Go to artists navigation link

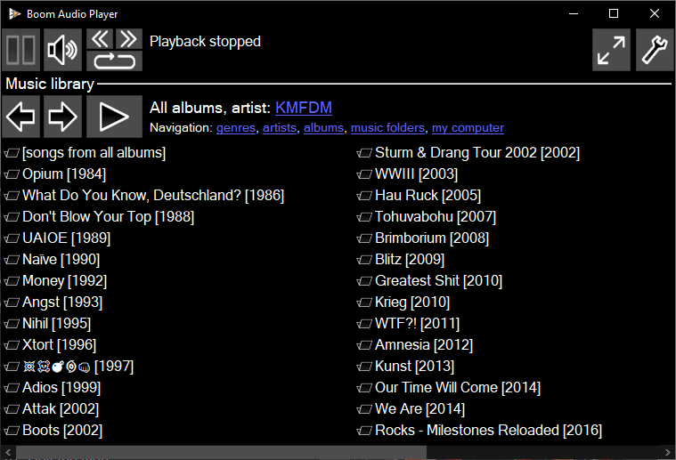click(x=280, y=128)
